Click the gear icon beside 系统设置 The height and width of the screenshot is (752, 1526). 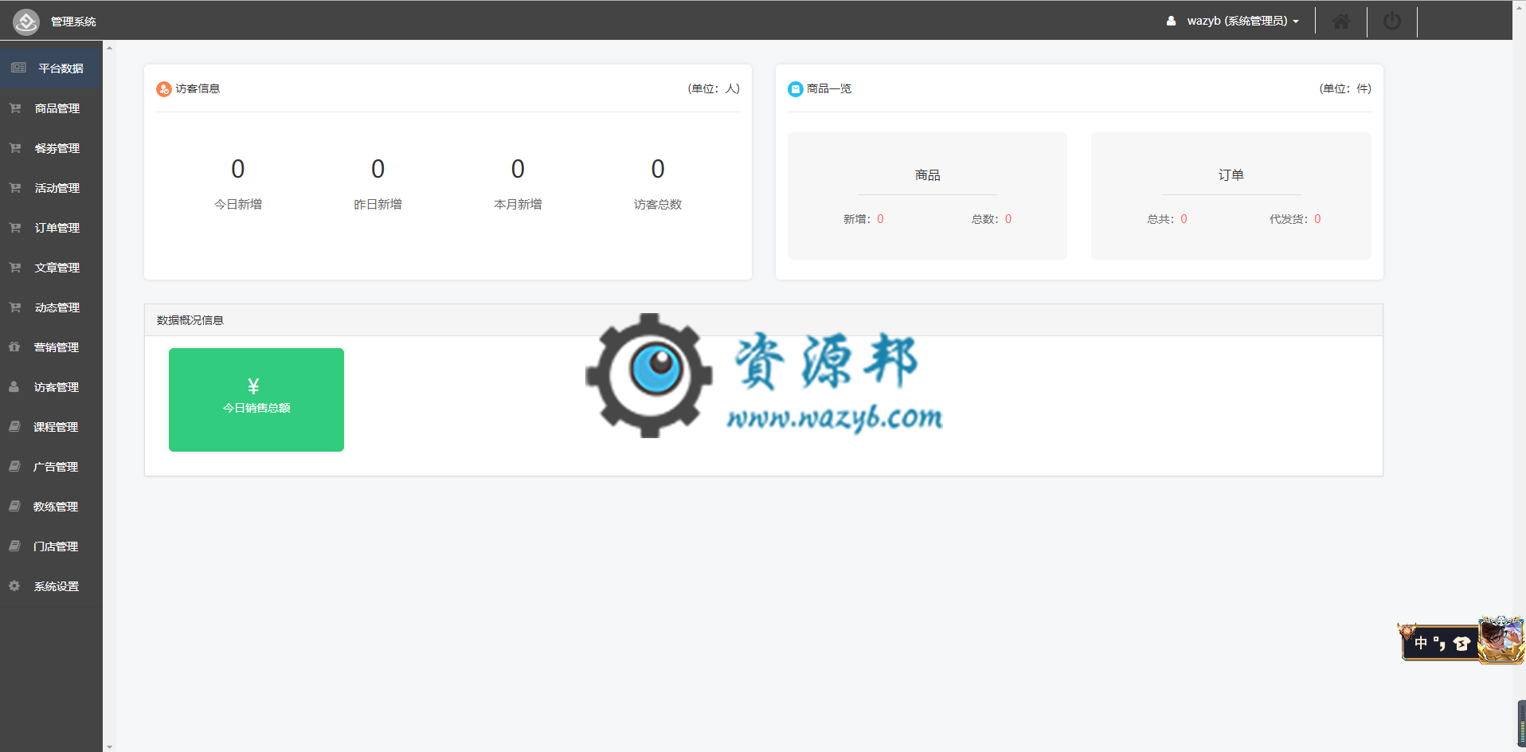pyautogui.click(x=14, y=586)
